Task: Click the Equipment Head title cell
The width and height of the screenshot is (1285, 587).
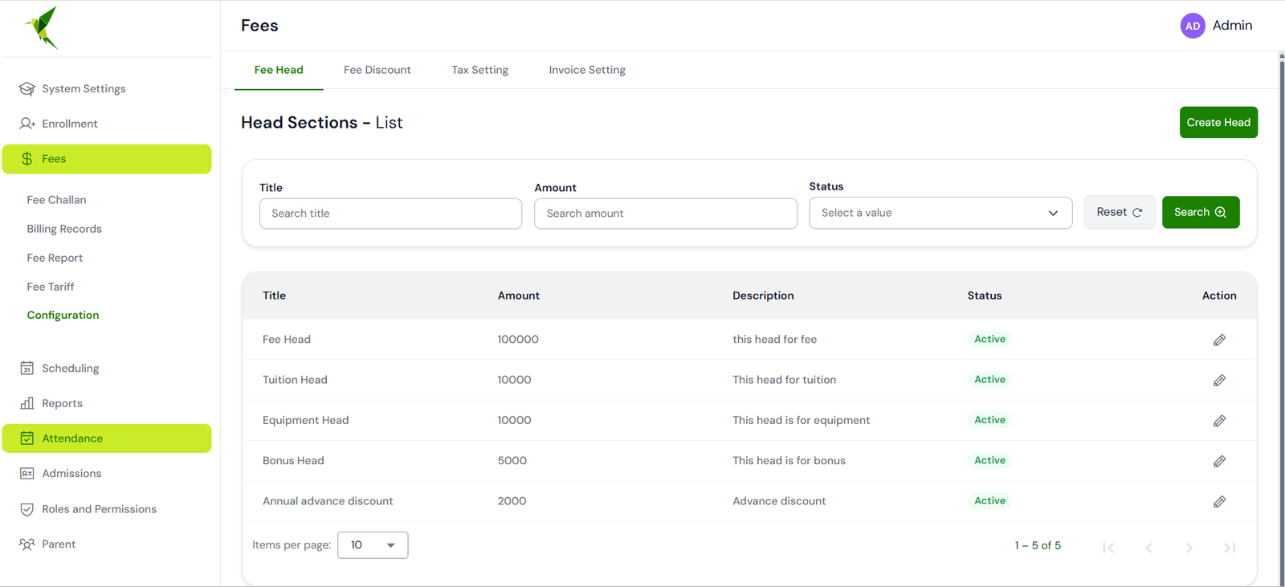Action: (305, 420)
